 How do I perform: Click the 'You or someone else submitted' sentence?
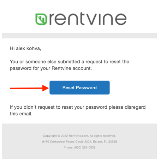point(70,62)
